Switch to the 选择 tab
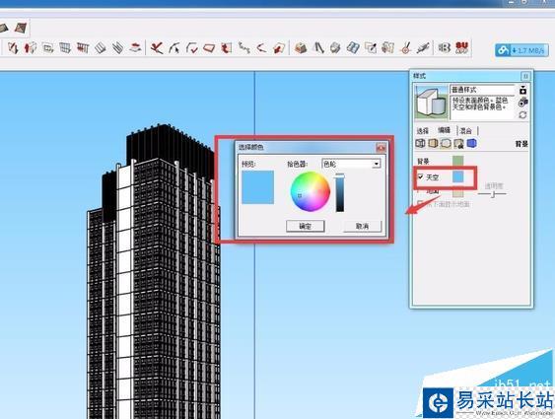The height and width of the screenshot is (419, 555). (x=422, y=130)
